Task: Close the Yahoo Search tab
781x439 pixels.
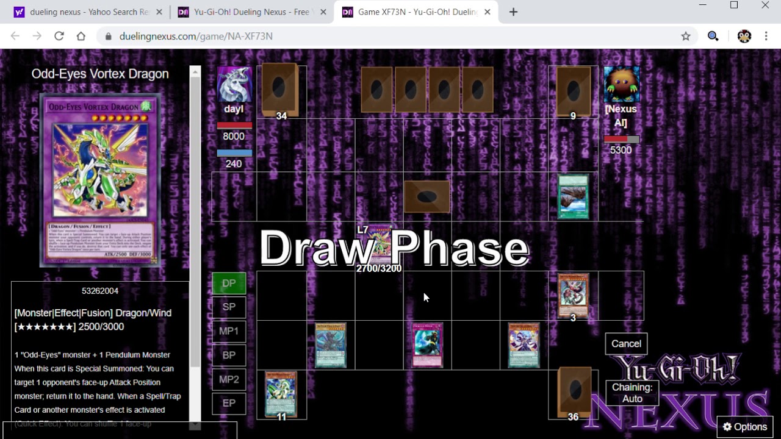Action: [159, 12]
